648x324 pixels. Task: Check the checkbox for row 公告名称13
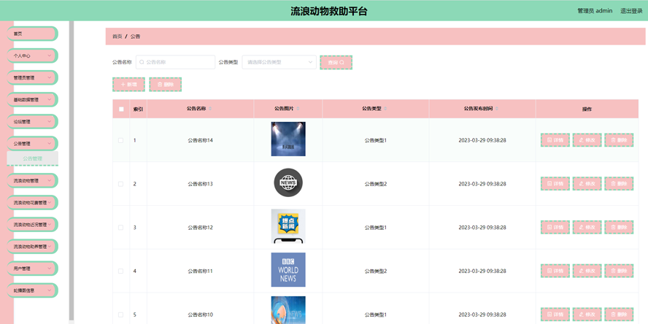[120, 184]
